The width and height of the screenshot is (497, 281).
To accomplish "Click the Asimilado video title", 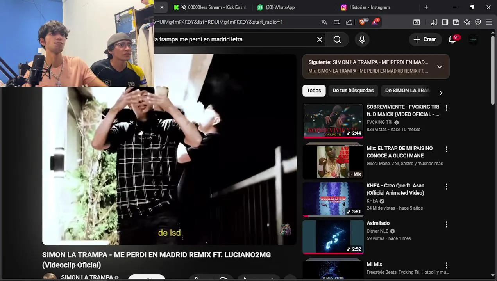I will 378,223.
